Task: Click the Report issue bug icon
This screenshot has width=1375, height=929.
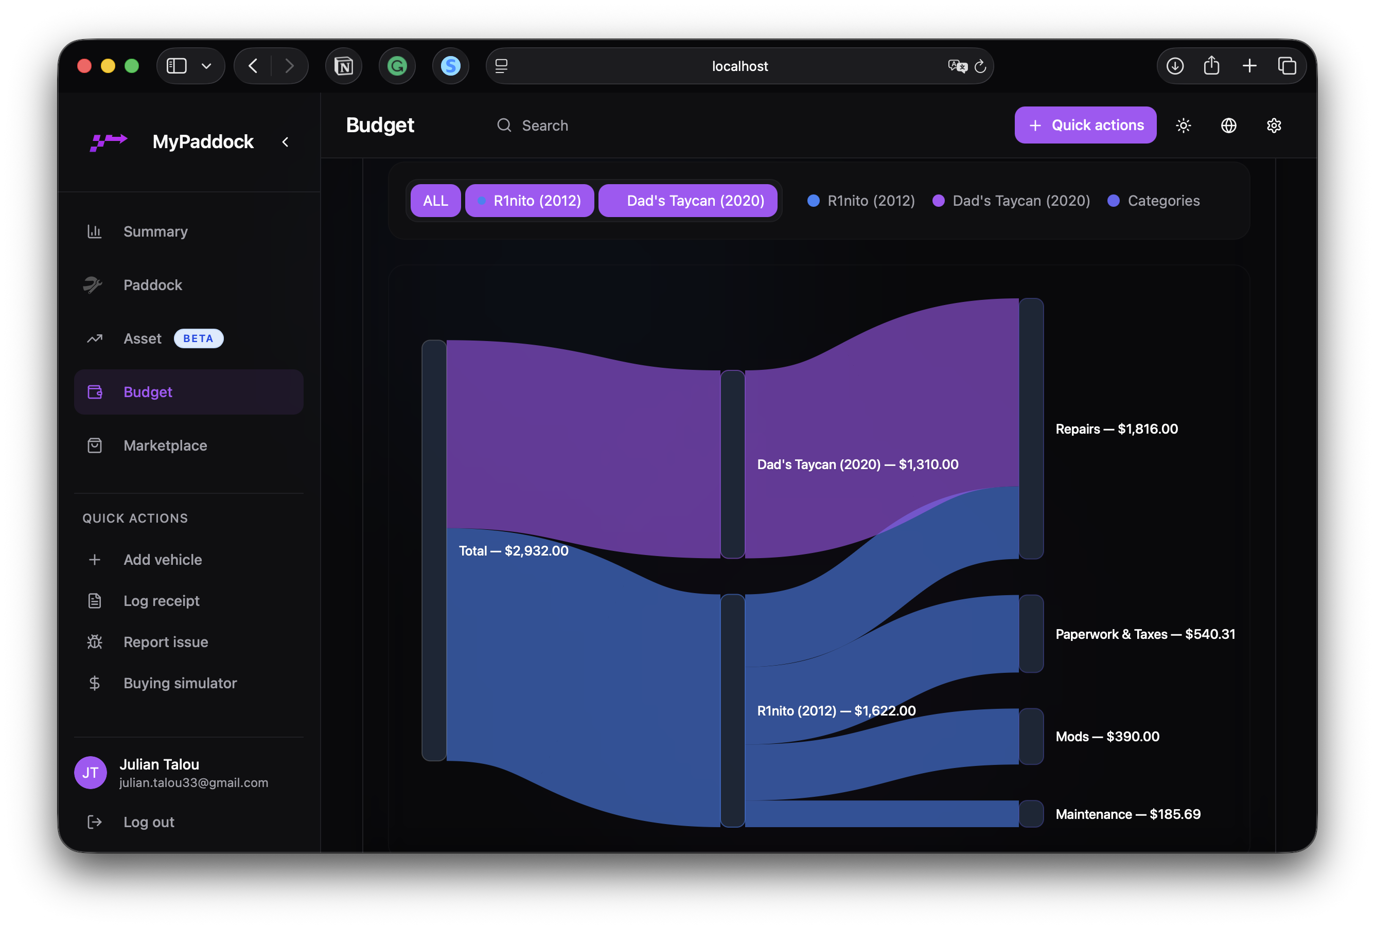Action: click(95, 641)
